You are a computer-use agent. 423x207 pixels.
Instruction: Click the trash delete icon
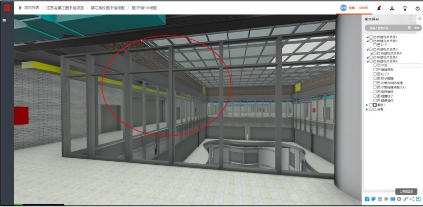coord(380,199)
